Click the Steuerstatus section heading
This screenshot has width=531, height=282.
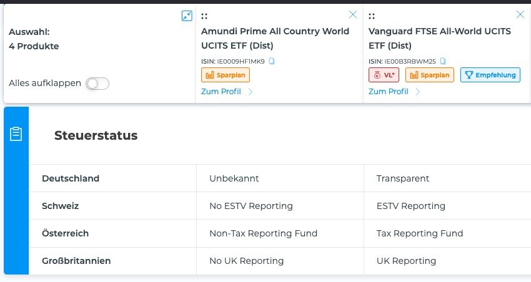tap(96, 135)
